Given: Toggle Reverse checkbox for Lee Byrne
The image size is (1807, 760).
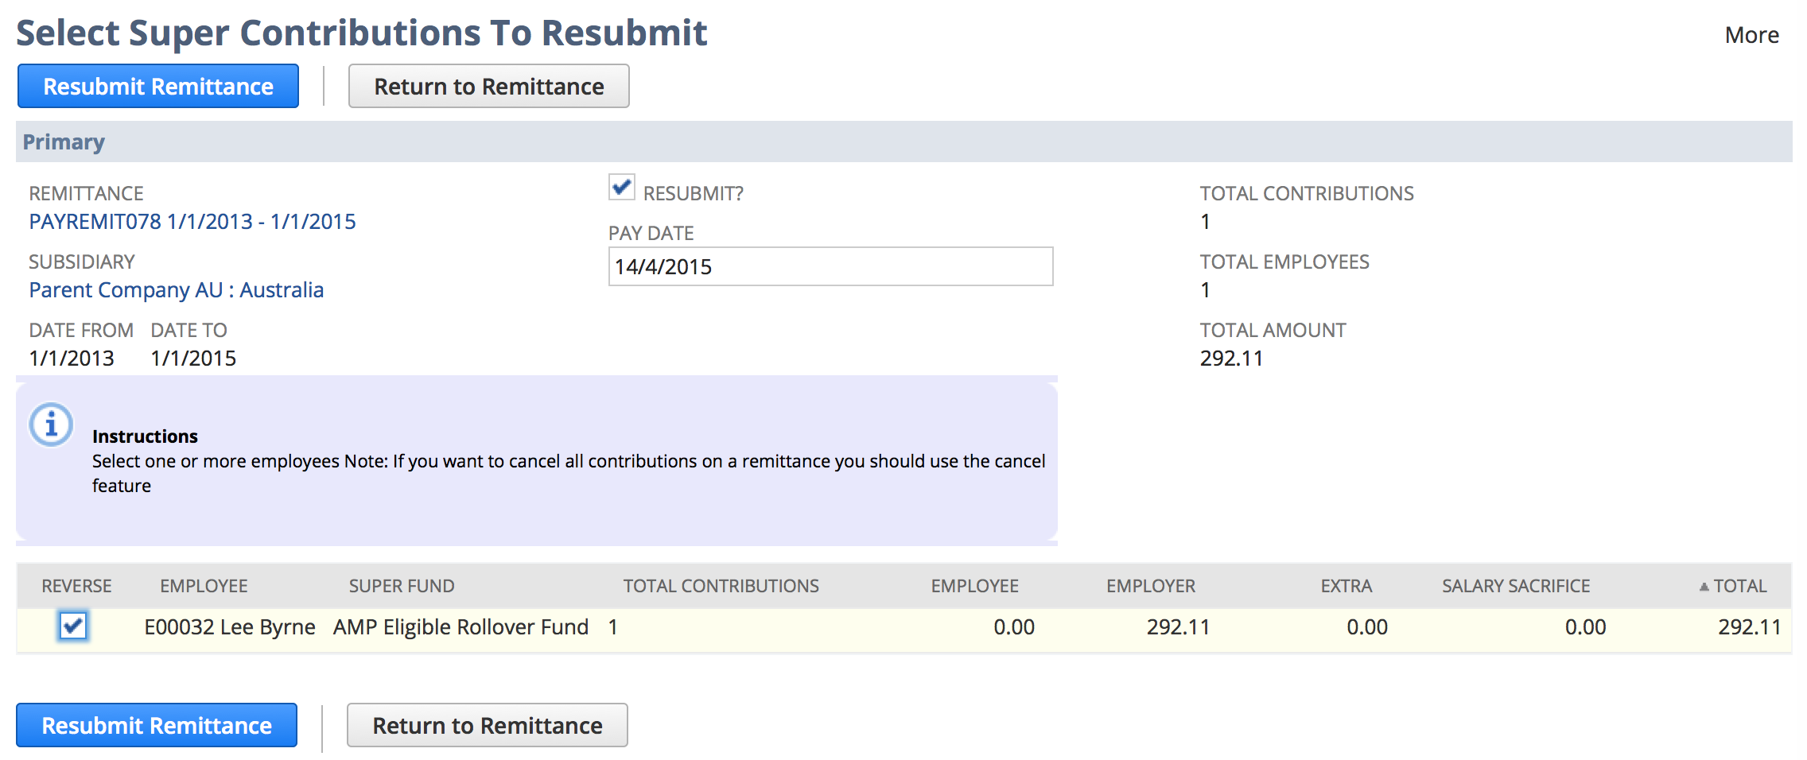Looking at the screenshot, I should point(73,626).
